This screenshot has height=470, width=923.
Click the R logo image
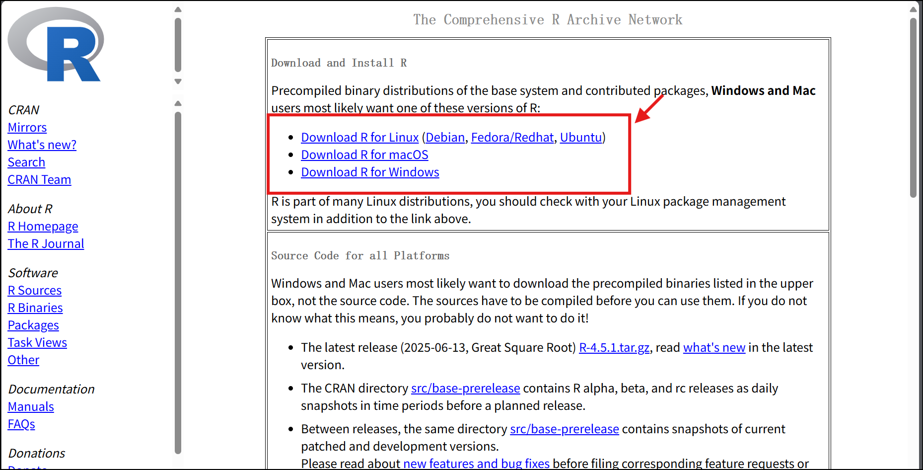click(56, 45)
